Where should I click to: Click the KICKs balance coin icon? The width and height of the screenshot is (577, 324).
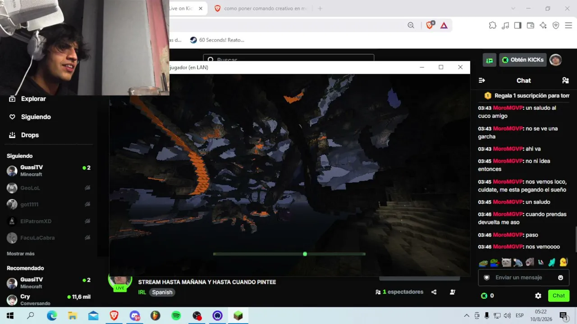coord(484,296)
